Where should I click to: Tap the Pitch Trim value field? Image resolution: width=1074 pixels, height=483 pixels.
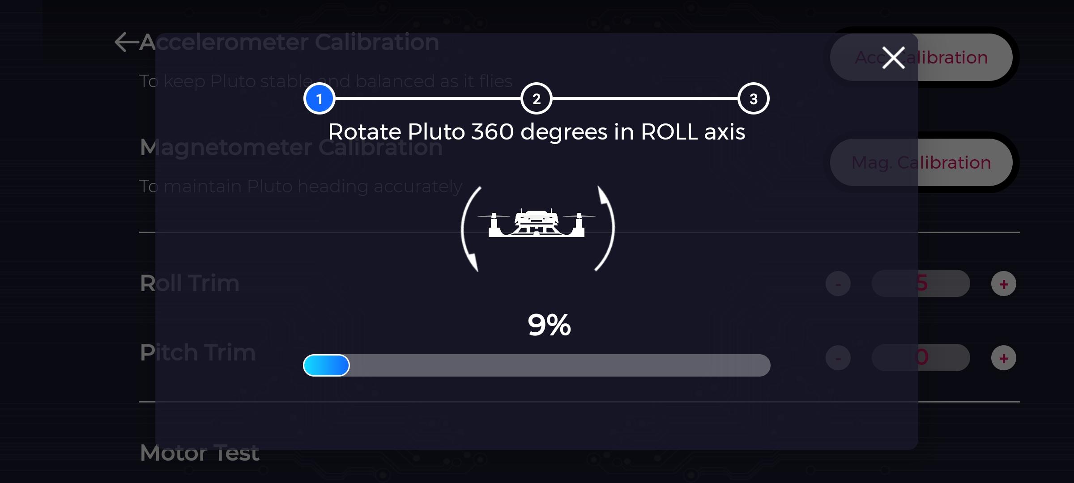(x=921, y=357)
